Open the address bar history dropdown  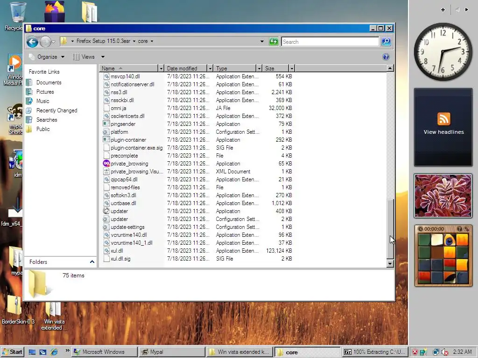coord(262,41)
